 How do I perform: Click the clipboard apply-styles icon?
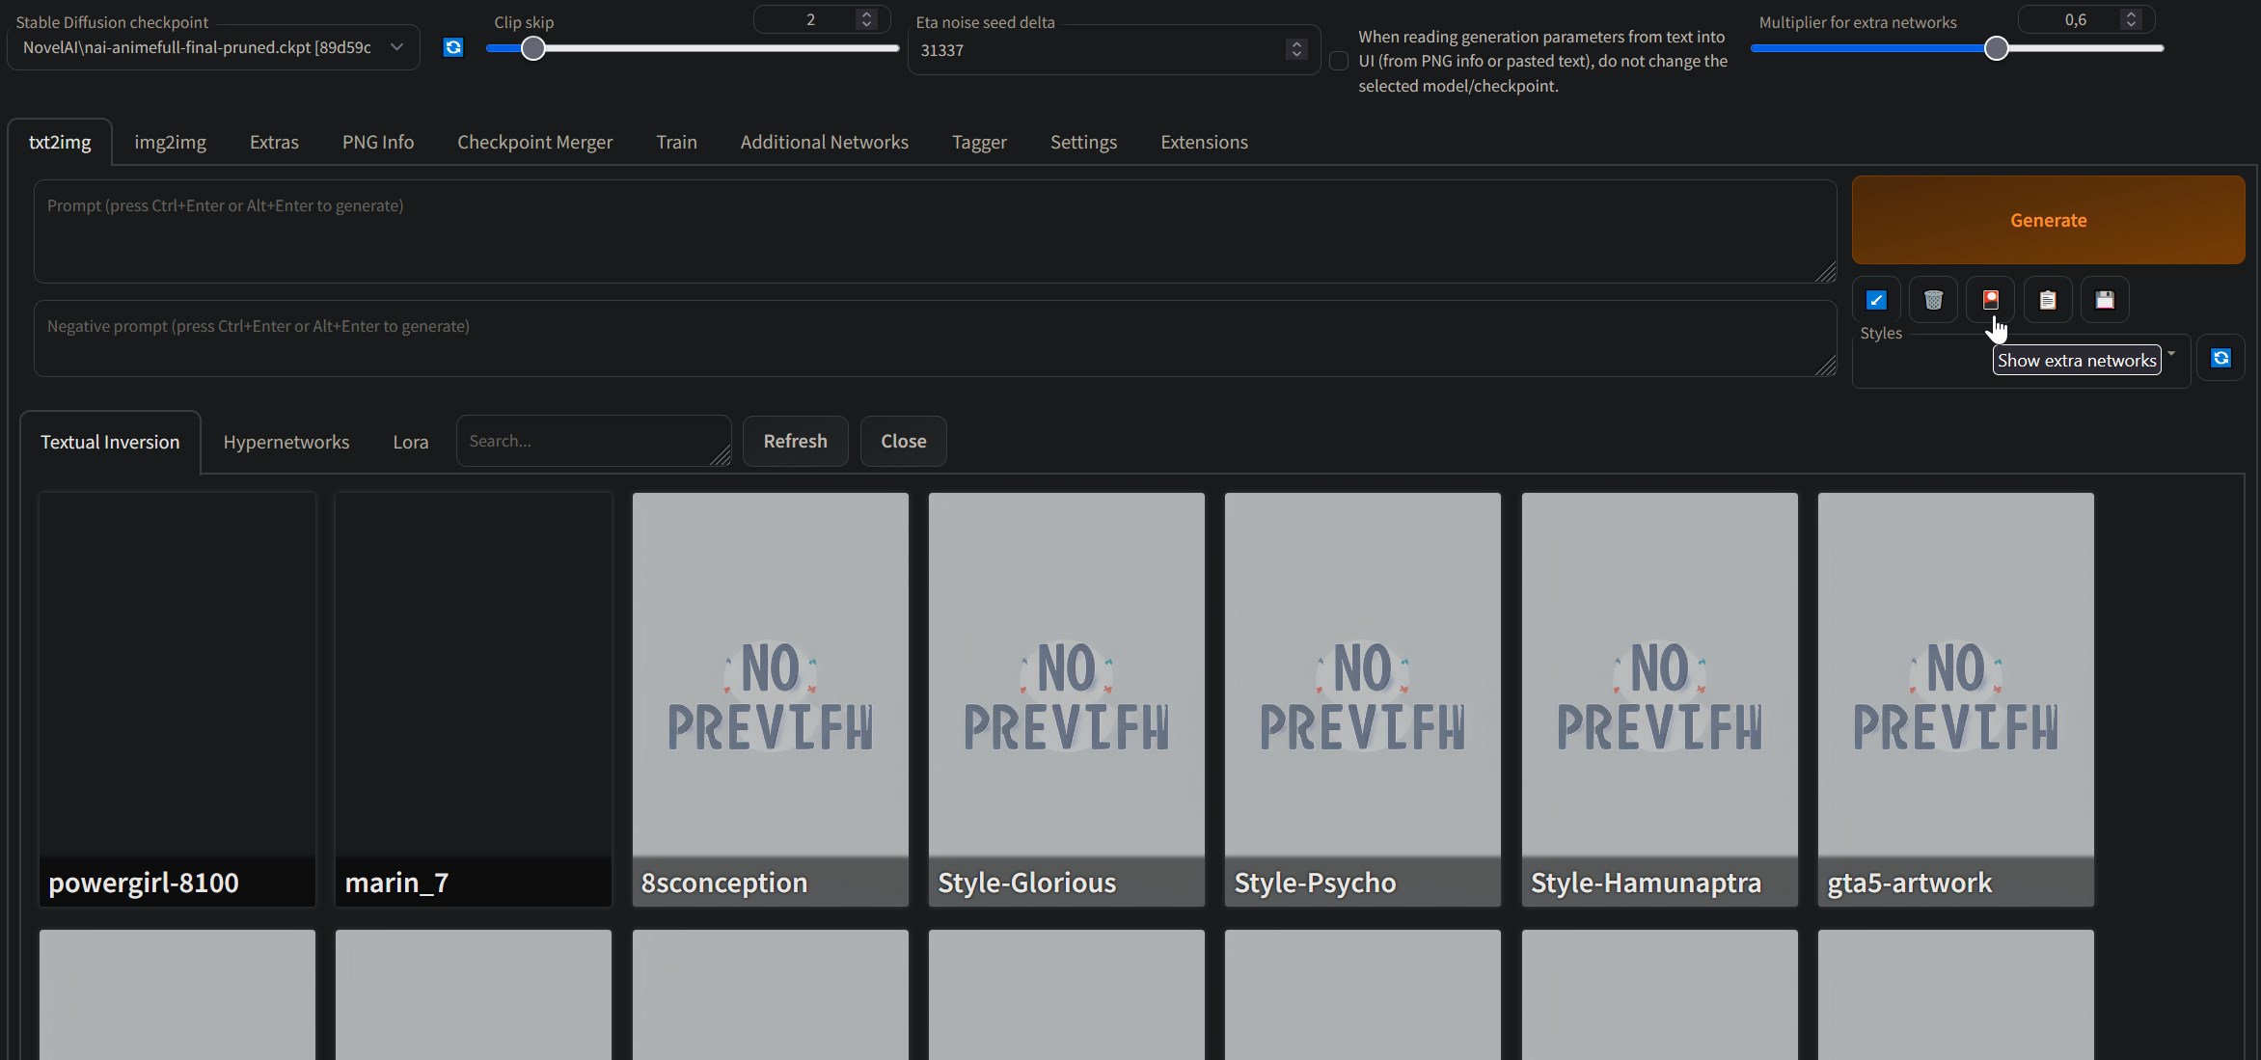[x=2047, y=300]
